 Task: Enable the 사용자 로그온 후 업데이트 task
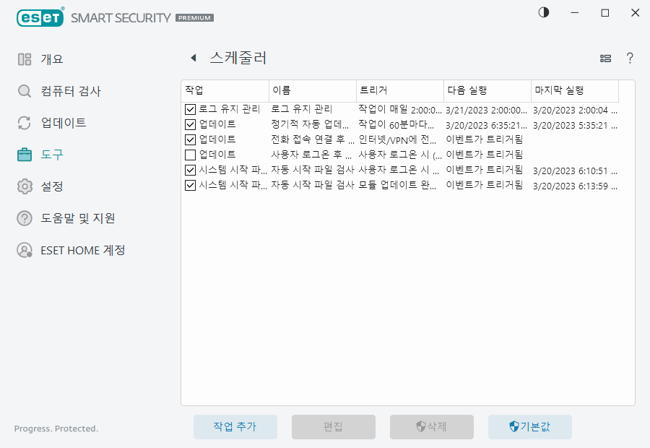tap(190, 154)
